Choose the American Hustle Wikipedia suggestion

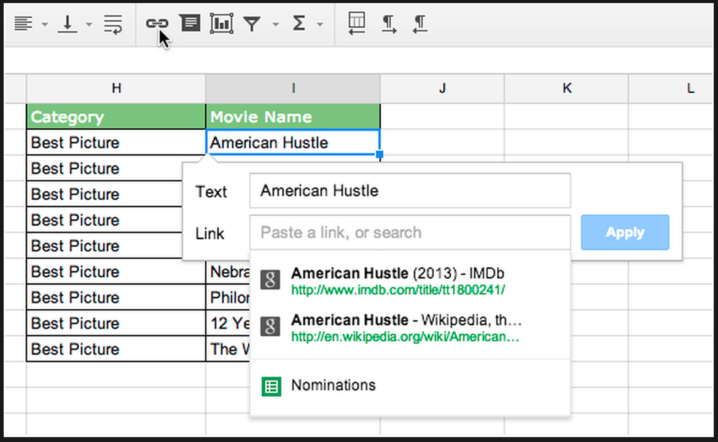click(405, 328)
